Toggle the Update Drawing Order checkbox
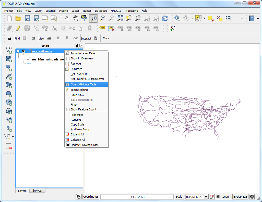Viewport: 262px width, 202px height. point(68,145)
